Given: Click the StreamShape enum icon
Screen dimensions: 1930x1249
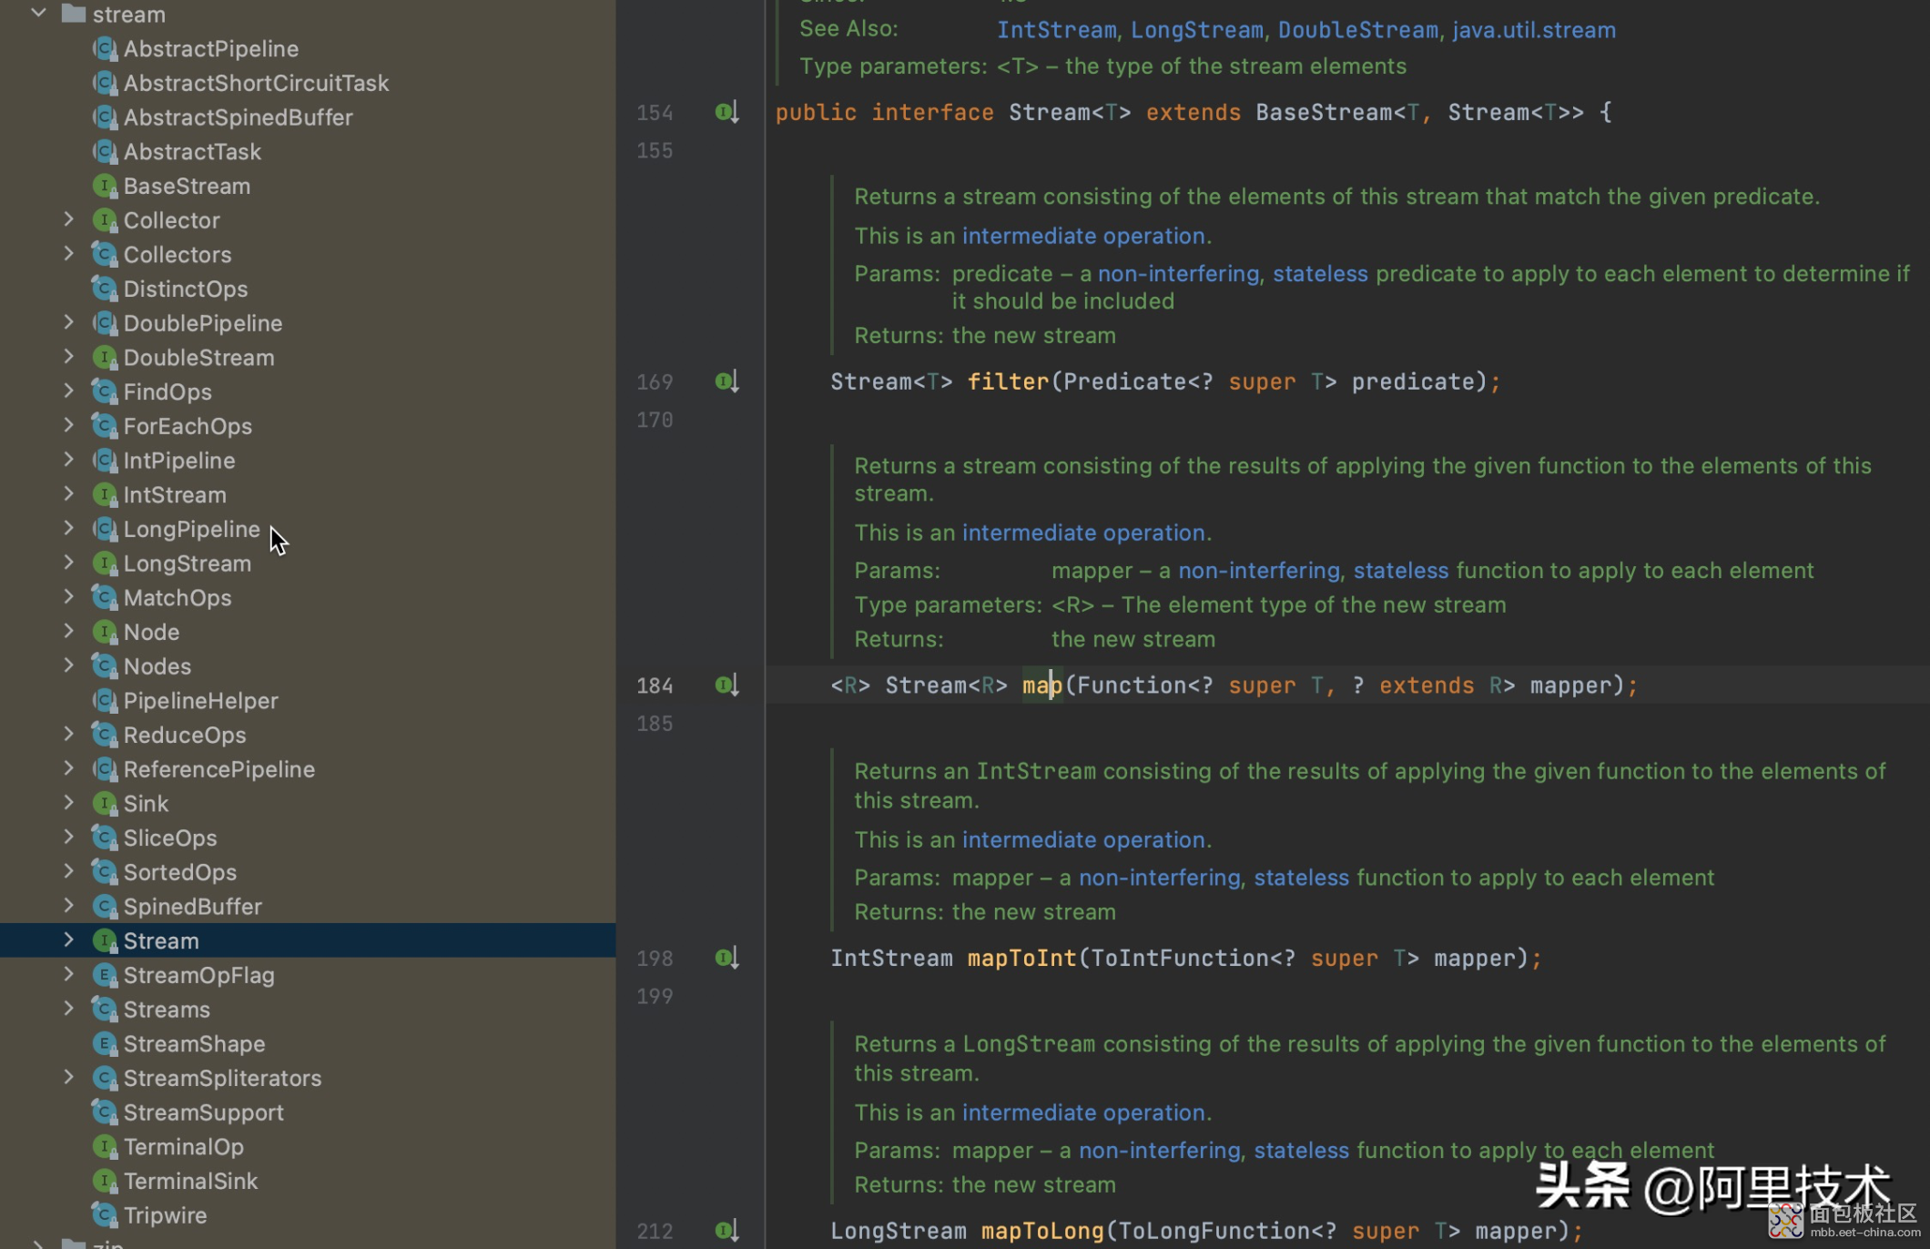Looking at the screenshot, I should (106, 1044).
